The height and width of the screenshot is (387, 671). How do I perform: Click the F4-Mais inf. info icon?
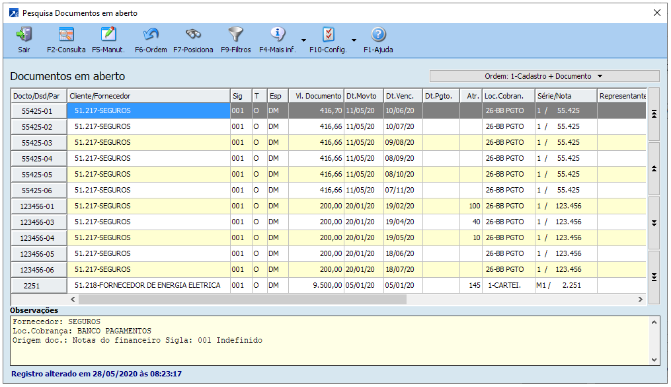pyautogui.click(x=278, y=35)
